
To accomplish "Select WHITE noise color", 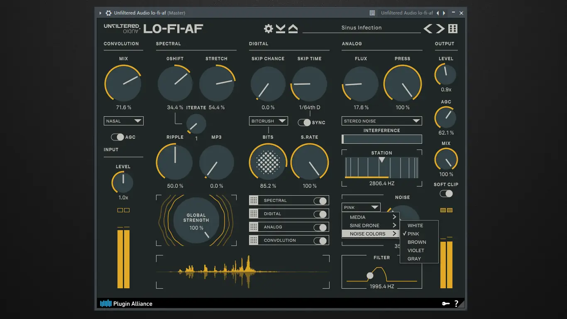I will click(419, 225).
